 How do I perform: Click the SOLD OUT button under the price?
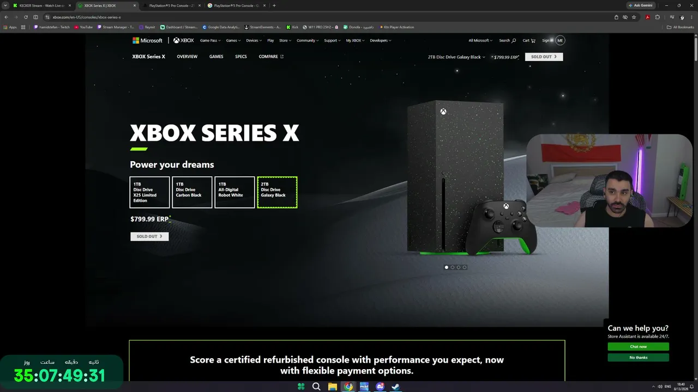(x=149, y=236)
